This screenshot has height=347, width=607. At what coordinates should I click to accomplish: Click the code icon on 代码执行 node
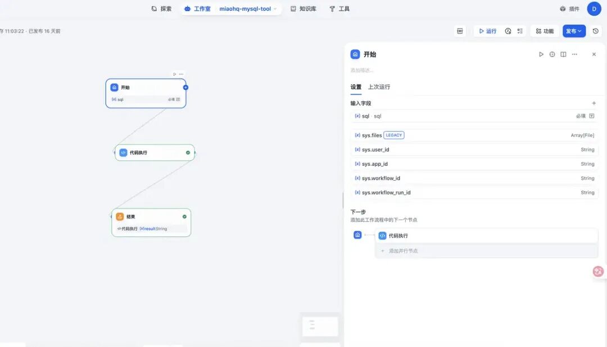click(x=123, y=152)
